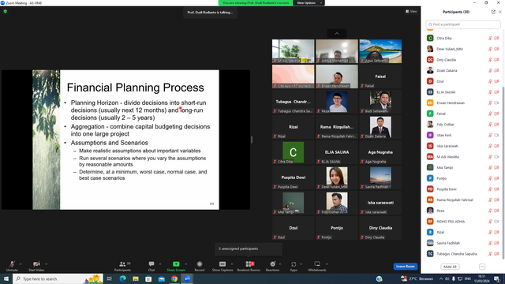This screenshot has width=505, height=284.
Task: Toggle the Unmute microphone button
Action: pyautogui.click(x=12, y=264)
